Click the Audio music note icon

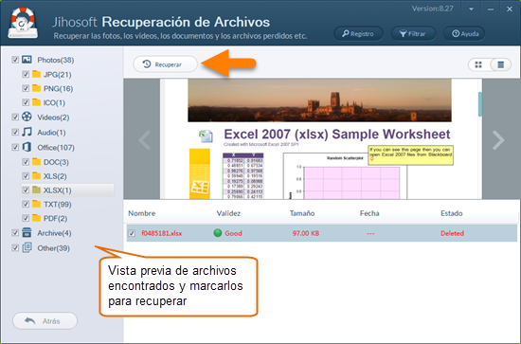point(27,132)
